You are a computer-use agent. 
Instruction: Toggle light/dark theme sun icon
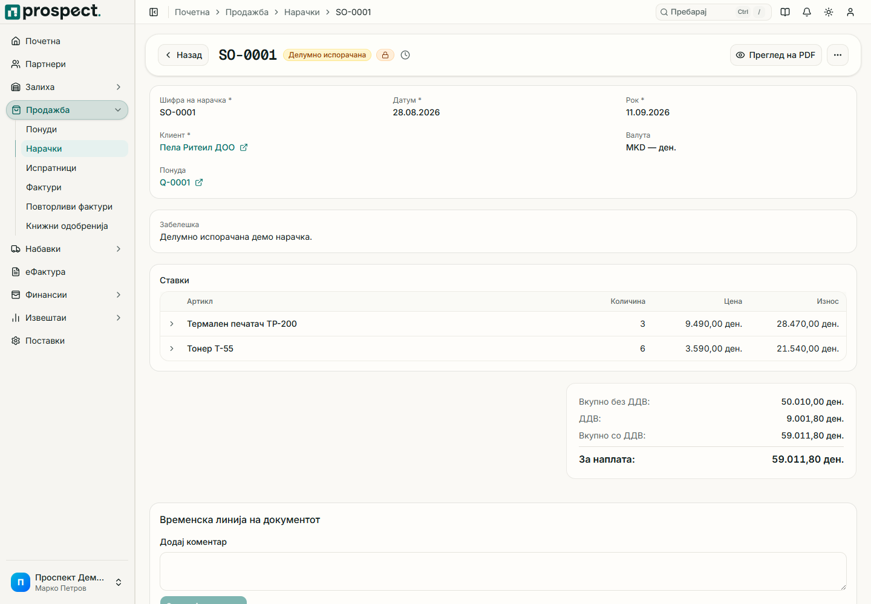click(x=829, y=12)
